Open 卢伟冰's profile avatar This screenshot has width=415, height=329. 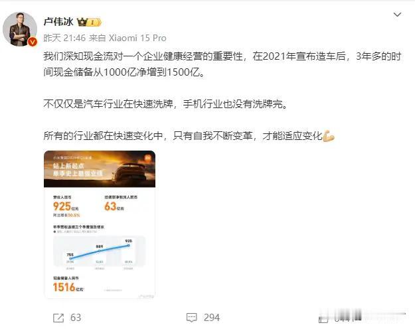(20, 29)
